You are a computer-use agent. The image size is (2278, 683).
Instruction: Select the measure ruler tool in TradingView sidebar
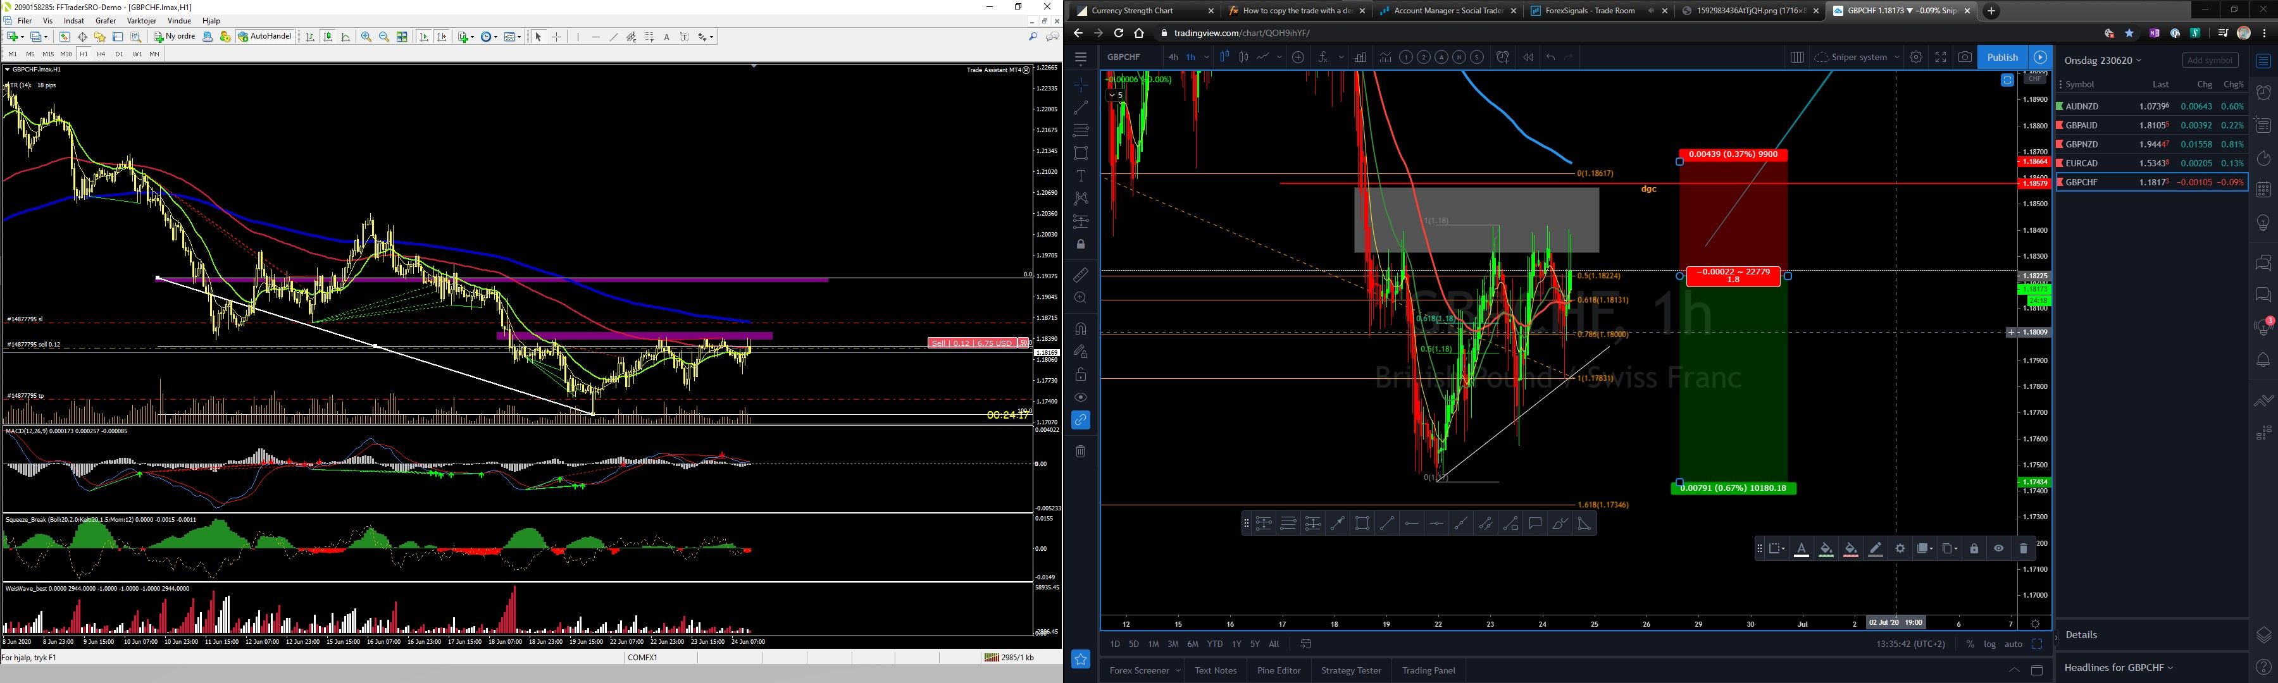(1081, 276)
